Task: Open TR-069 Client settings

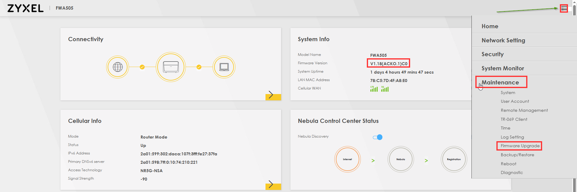Action: (514, 119)
